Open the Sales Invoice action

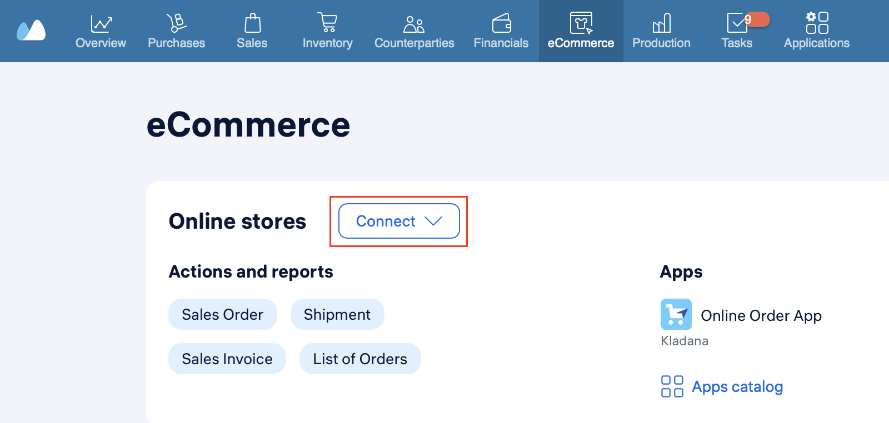click(x=227, y=359)
